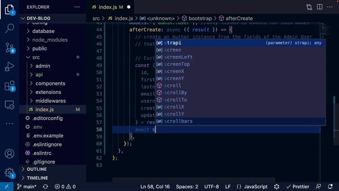
Task: Open index.js in the file tree
Action: [53, 109]
